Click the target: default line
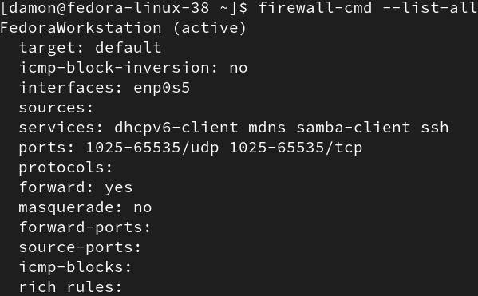The width and height of the screenshot is (478, 296). pos(90,48)
